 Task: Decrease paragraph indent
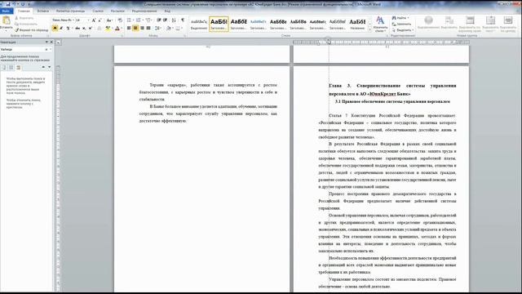(x=159, y=20)
